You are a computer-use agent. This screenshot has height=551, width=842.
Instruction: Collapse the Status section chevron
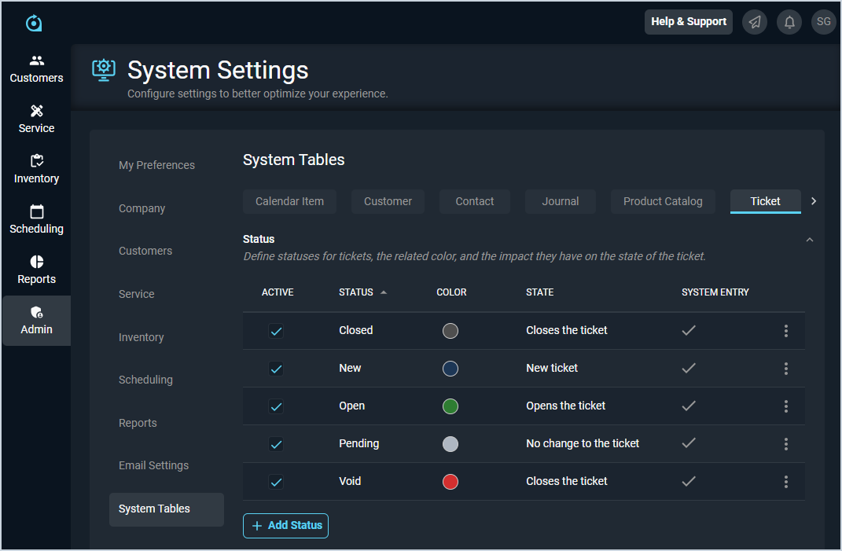click(810, 240)
